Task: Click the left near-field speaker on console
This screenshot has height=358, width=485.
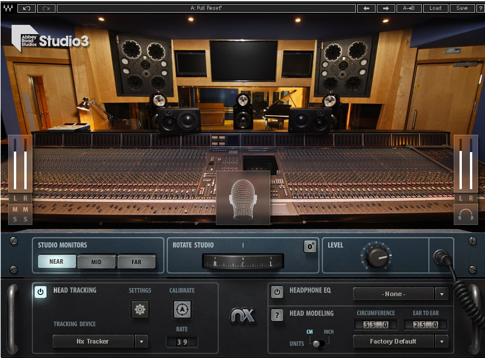Action: point(179,120)
